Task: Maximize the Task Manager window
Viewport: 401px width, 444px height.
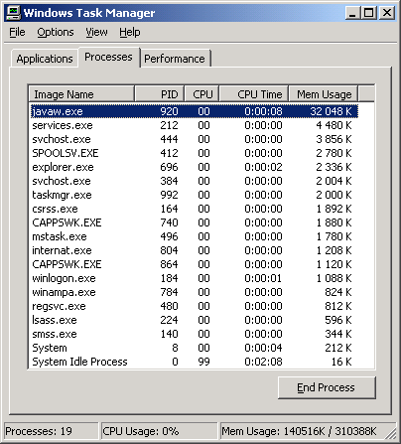Action: tap(368, 13)
